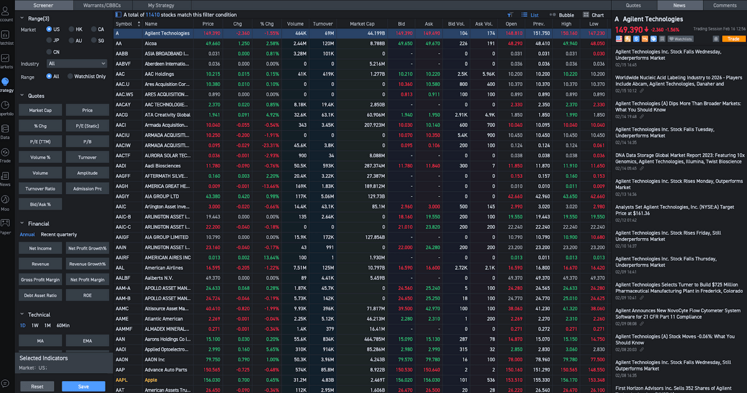Select the CN market radio button

coord(49,52)
